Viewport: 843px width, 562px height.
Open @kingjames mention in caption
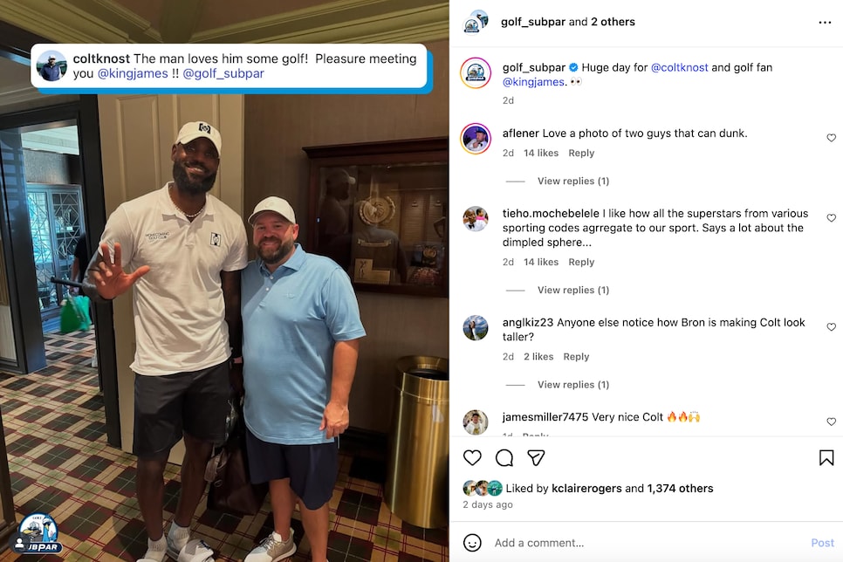click(533, 82)
